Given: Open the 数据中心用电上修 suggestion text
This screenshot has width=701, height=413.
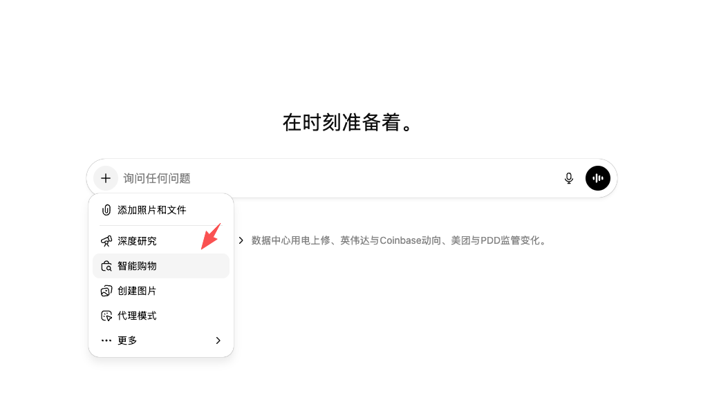Looking at the screenshot, I should (399, 241).
